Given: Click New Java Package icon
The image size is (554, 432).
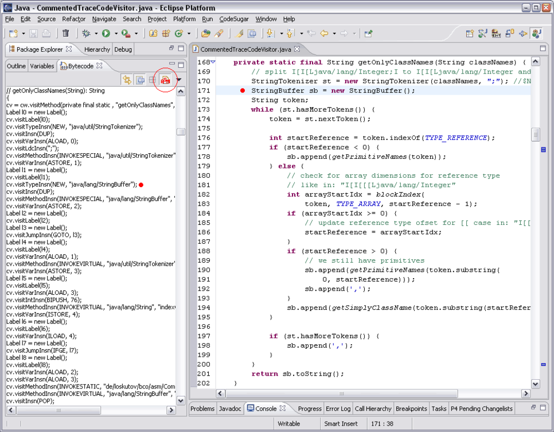Looking at the screenshot, I should (x=166, y=34).
